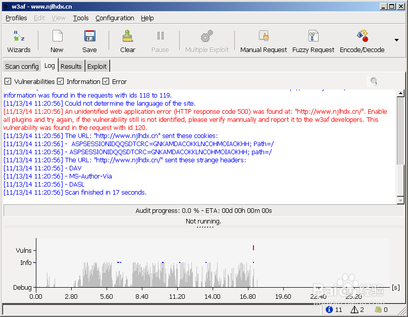This screenshot has height=317, width=408.
Task: Click the 'Debug' axis label on graph
Action: pyautogui.click(x=22, y=288)
